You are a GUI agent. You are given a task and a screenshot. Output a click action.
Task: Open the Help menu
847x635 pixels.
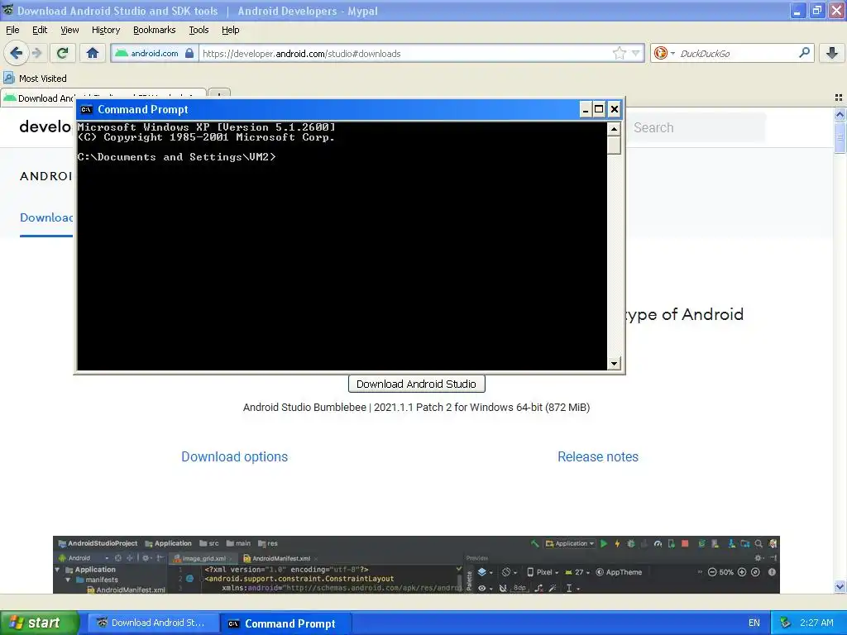tap(230, 30)
